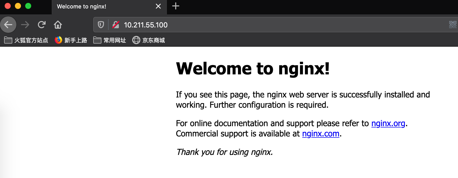Open the 新手上路 Firefox bookmark
Image resolution: width=458 pixels, height=178 pixels.
coord(71,40)
